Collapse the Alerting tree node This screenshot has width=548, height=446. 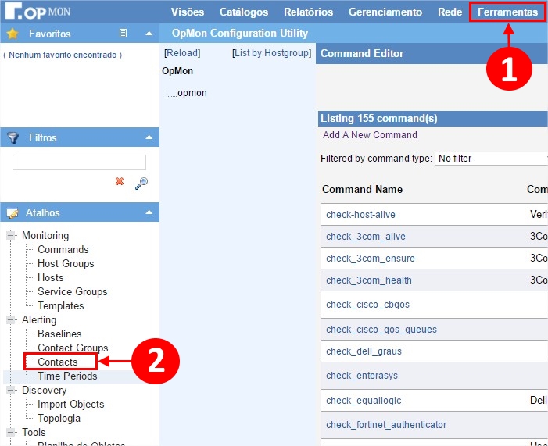click(x=11, y=320)
